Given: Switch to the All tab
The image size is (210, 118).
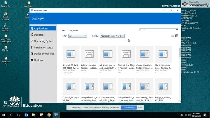Looking at the screenshot, I should tap(63, 30).
